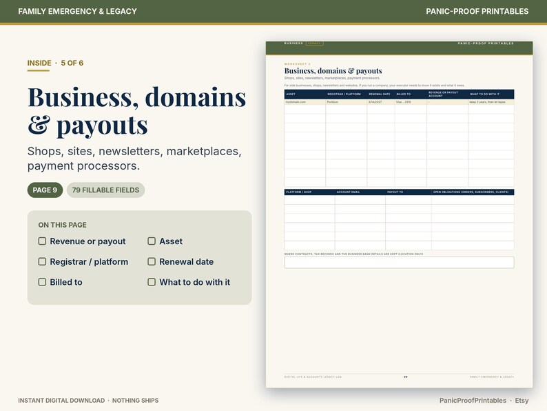Tick the 'Asset' checkbox
The image size is (547, 411).
(152, 241)
